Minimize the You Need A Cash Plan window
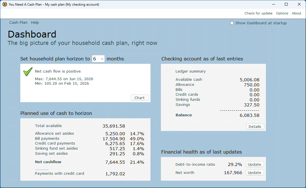The width and height of the screenshot is (306, 188). [x=273, y=5]
